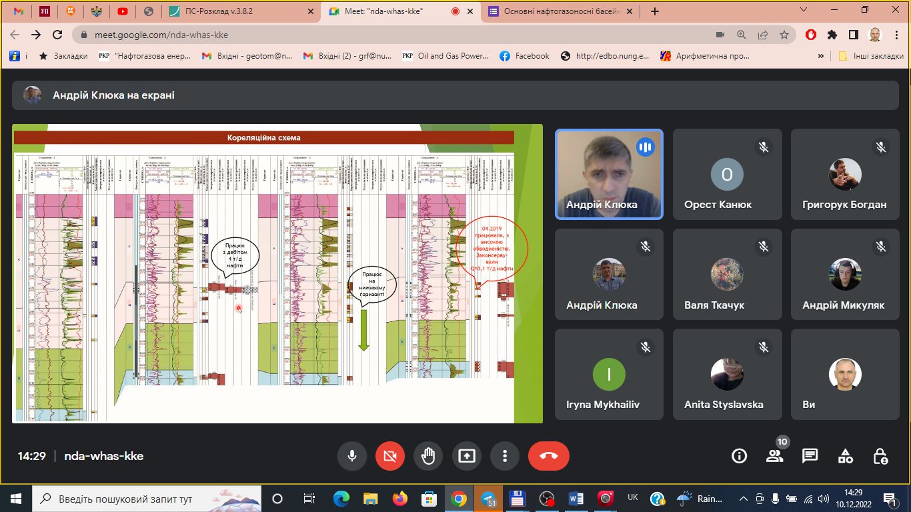
Task: Show participants list people icon
Action: coord(774,456)
